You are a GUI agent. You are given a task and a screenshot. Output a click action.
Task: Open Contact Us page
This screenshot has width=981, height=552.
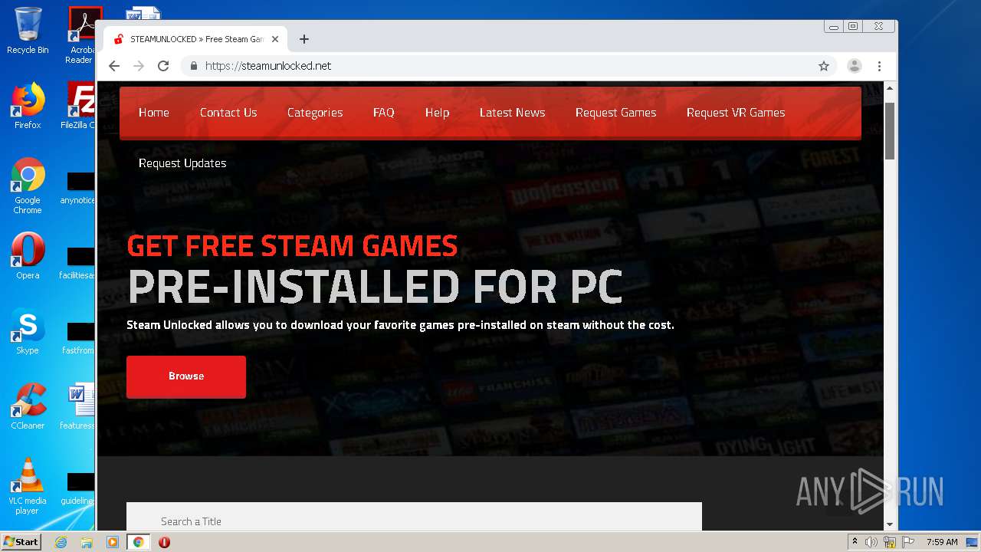(228, 113)
